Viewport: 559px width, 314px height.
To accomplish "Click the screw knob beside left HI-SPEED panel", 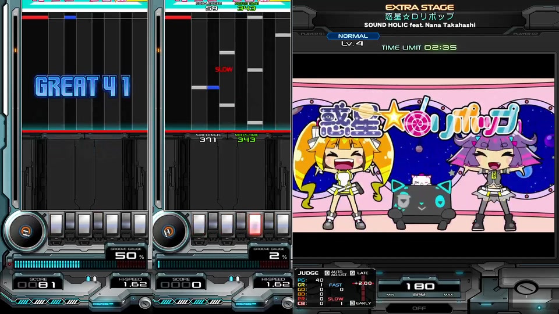I will click(145, 303).
